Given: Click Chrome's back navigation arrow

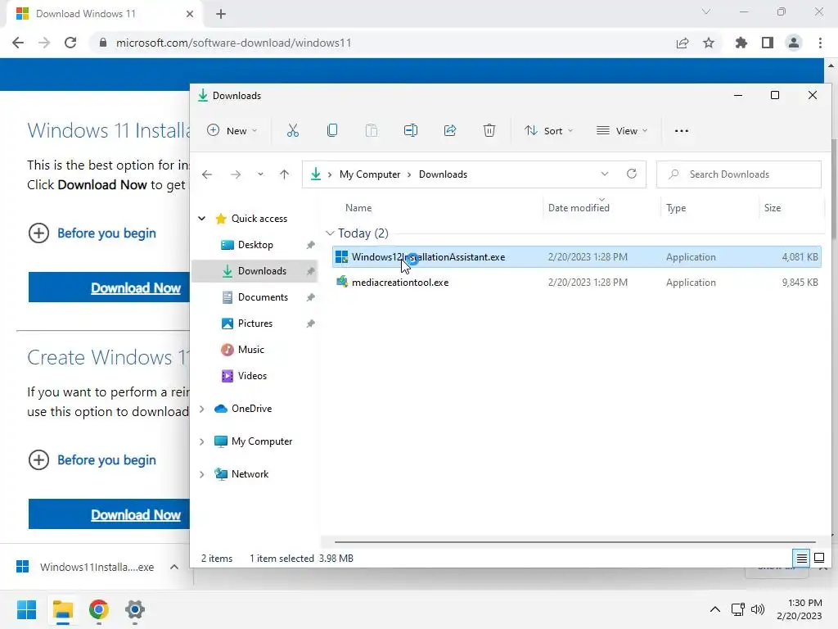Looking at the screenshot, I should [18, 43].
